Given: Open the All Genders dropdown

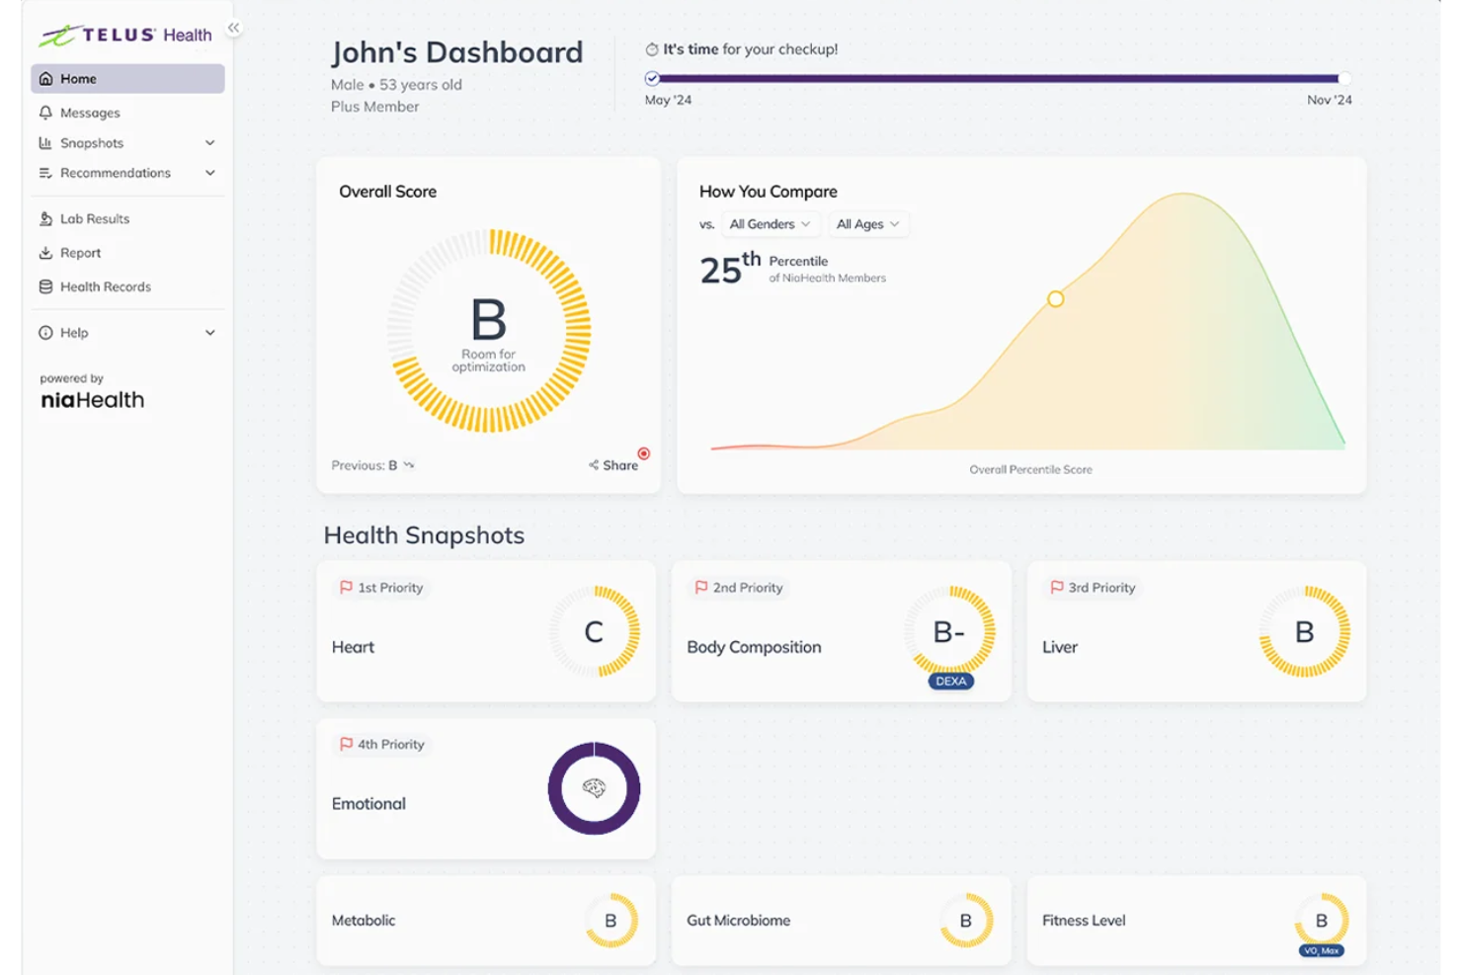Looking at the screenshot, I should point(771,224).
